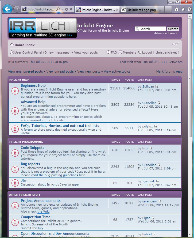The width and height of the screenshot is (194, 238).
Task: Expand the address bar search dropdown arrow
Action: (x=62, y=9)
